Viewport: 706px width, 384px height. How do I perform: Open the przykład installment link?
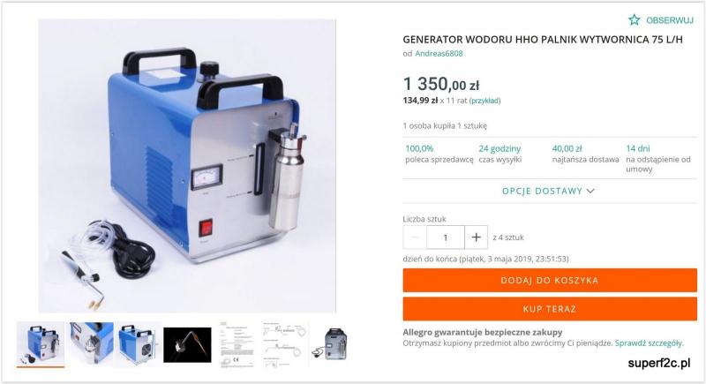click(x=484, y=101)
